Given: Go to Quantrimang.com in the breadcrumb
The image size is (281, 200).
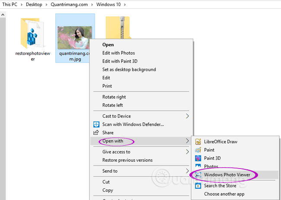Looking at the screenshot, I should pos(69,4).
